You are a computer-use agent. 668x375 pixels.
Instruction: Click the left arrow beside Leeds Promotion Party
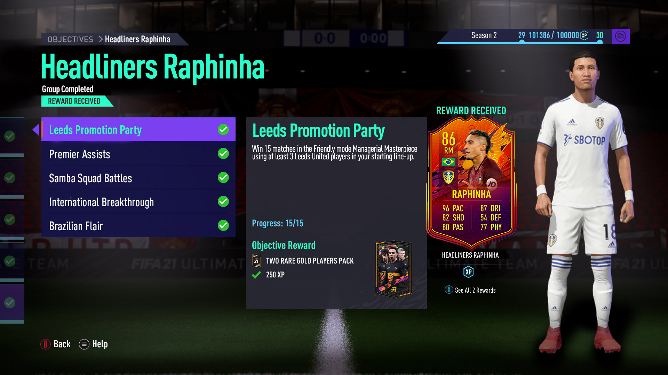coord(36,130)
